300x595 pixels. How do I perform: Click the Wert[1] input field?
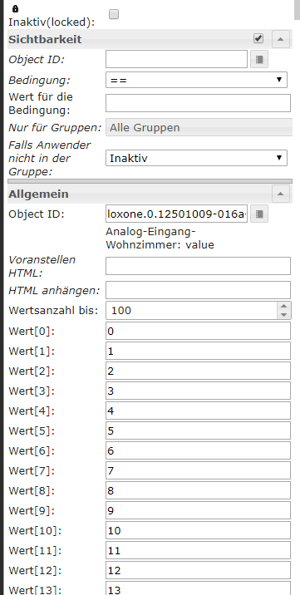tap(198, 351)
